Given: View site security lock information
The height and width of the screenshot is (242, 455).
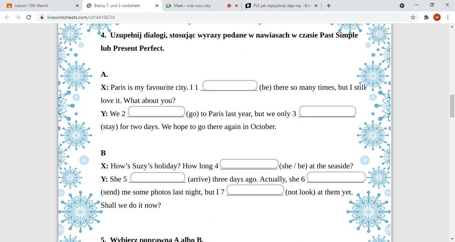Looking at the screenshot, I should click(x=42, y=17).
